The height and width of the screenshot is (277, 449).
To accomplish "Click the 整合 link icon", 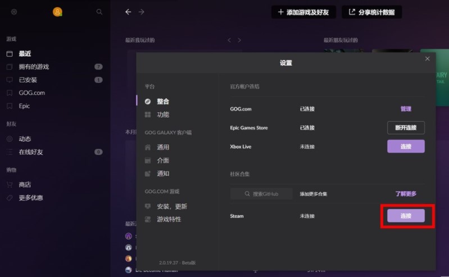I will point(148,101).
